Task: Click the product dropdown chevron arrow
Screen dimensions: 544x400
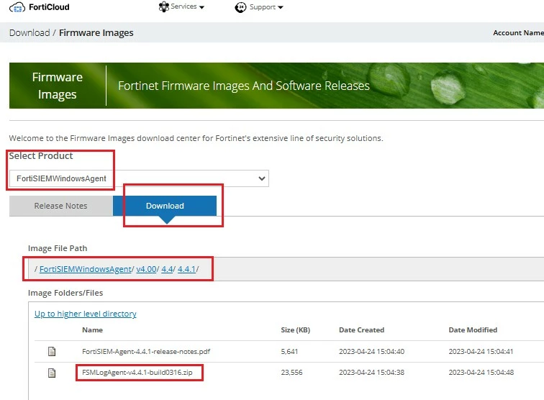Action: [x=262, y=178]
